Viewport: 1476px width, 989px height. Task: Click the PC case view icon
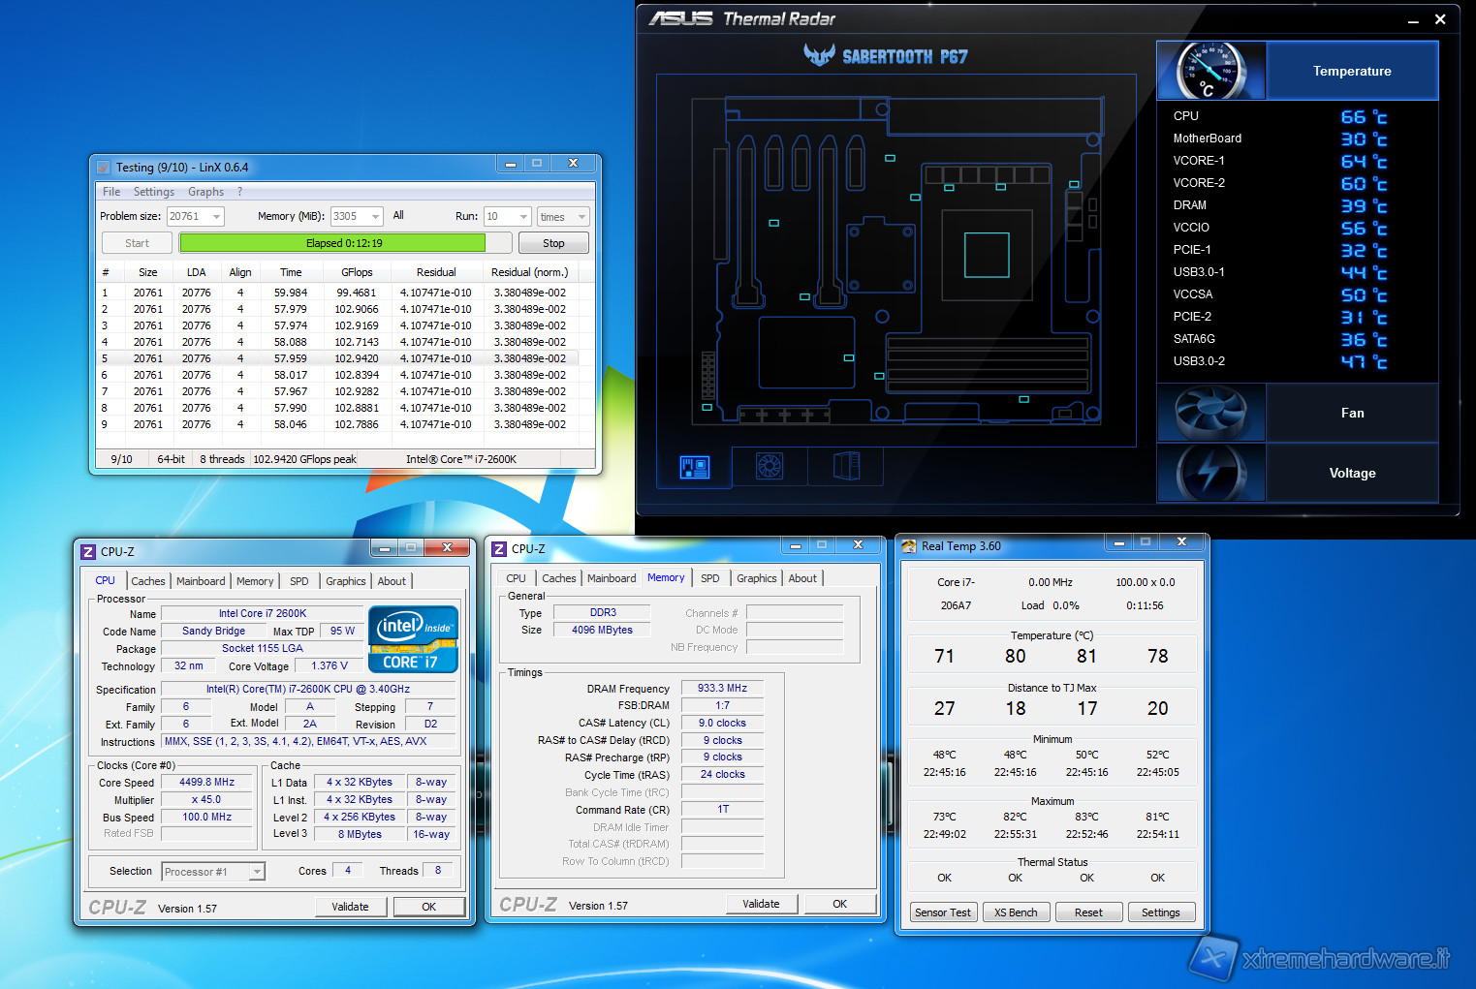(846, 467)
